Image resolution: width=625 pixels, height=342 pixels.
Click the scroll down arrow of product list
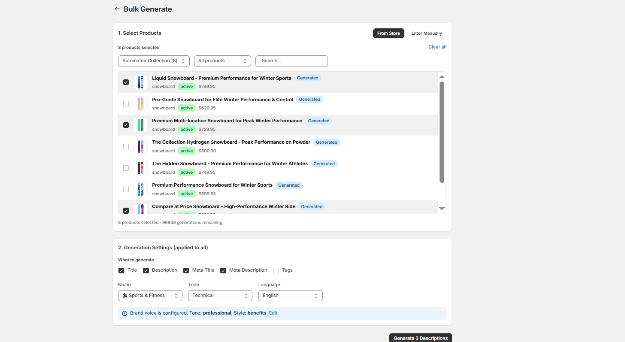[442, 209]
